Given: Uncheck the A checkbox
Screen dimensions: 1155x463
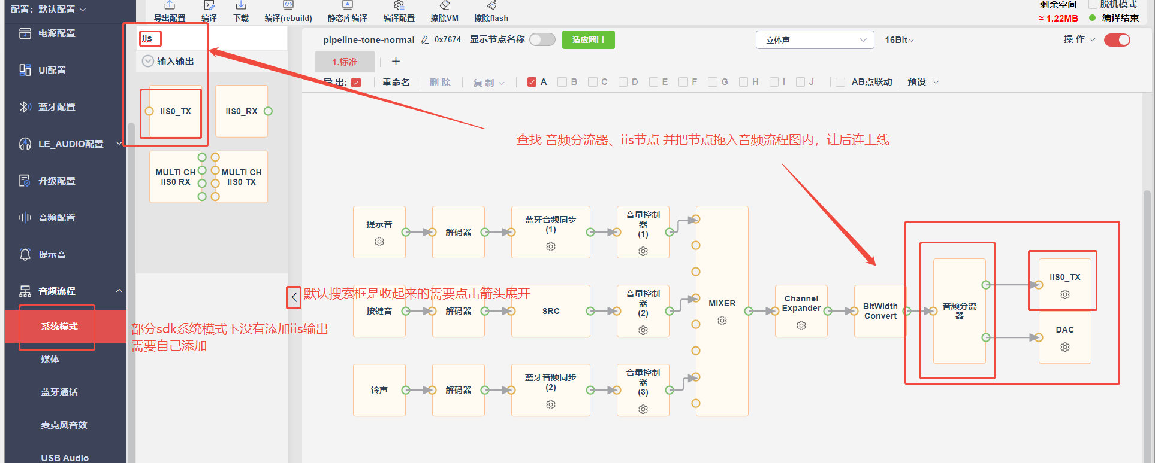Looking at the screenshot, I should (x=532, y=82).
